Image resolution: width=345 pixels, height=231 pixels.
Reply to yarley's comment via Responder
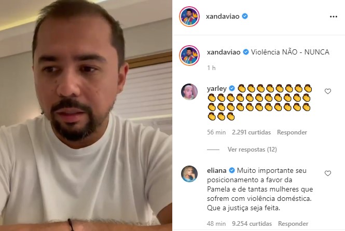tap(292, 132)
